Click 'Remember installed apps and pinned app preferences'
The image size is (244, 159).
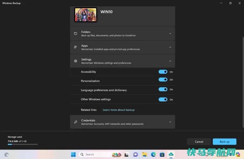tap(111, 49)
